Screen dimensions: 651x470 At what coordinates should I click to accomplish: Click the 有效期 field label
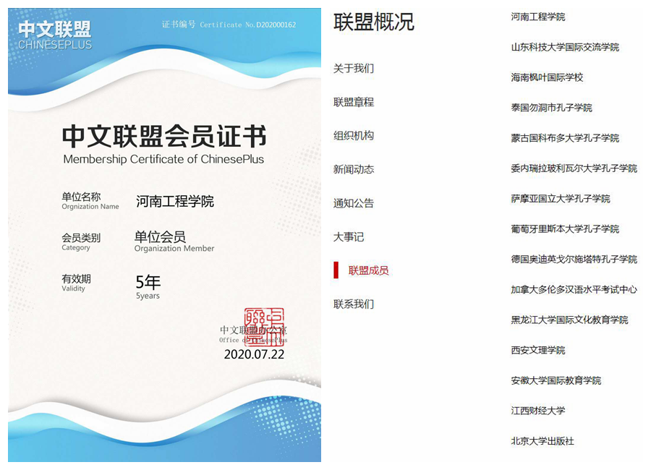click(x=77, y=278)
